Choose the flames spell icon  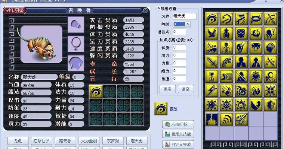pyautogui.click(x=256, y=90)
